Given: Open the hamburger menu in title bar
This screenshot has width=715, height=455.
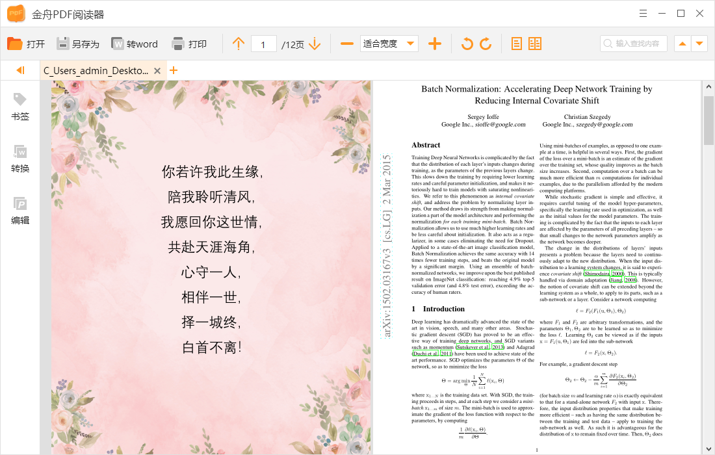Looking at the screenshot, I should (643, 14).
